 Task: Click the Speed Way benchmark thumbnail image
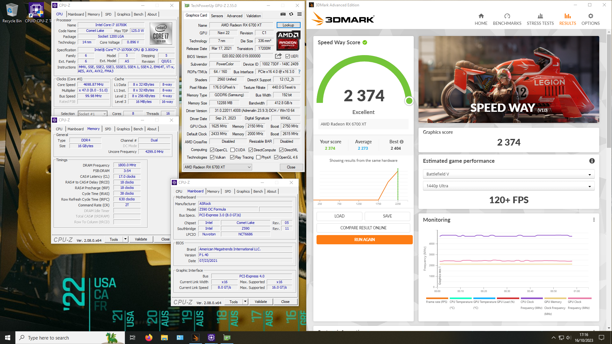[509, 79]
